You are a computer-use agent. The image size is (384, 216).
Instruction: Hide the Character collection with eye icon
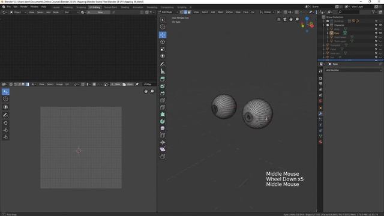tap(380, 25)
